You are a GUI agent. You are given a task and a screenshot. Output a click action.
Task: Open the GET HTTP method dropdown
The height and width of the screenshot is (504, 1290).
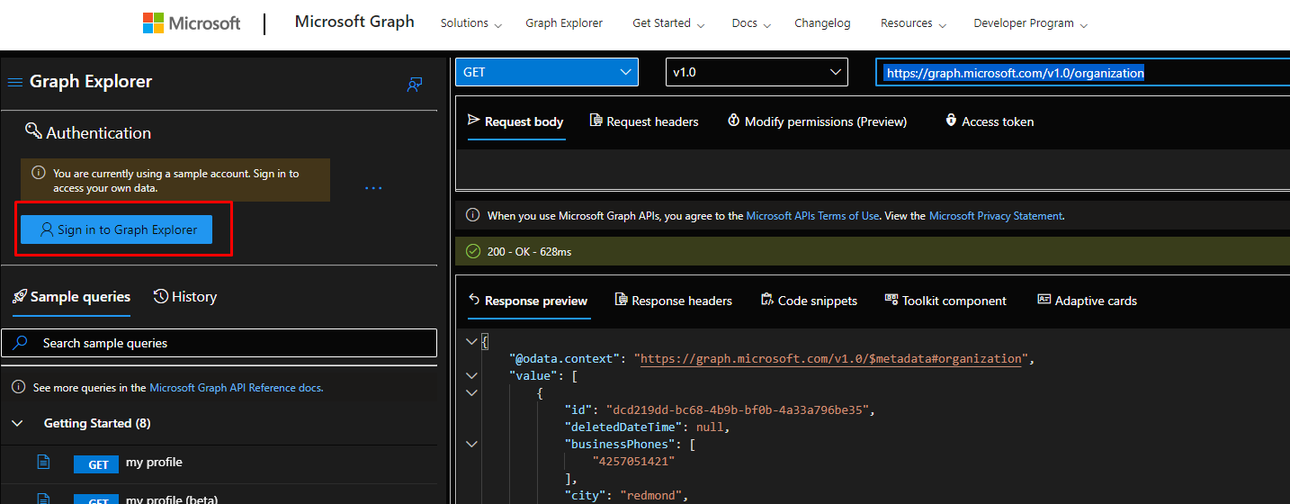click(547, 72)
